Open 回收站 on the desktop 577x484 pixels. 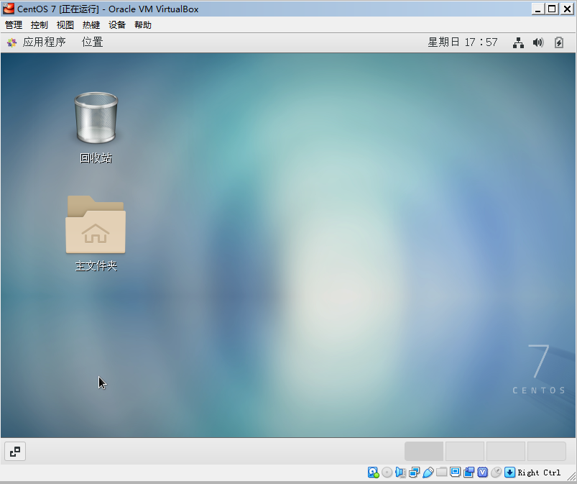(95, 119)
